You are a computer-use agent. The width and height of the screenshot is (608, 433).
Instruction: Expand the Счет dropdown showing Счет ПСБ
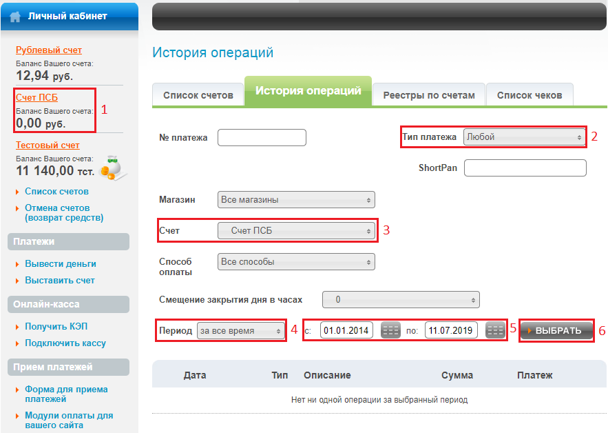click(296, 231)
